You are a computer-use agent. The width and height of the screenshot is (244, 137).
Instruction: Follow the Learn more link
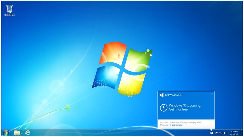point(177,125)
